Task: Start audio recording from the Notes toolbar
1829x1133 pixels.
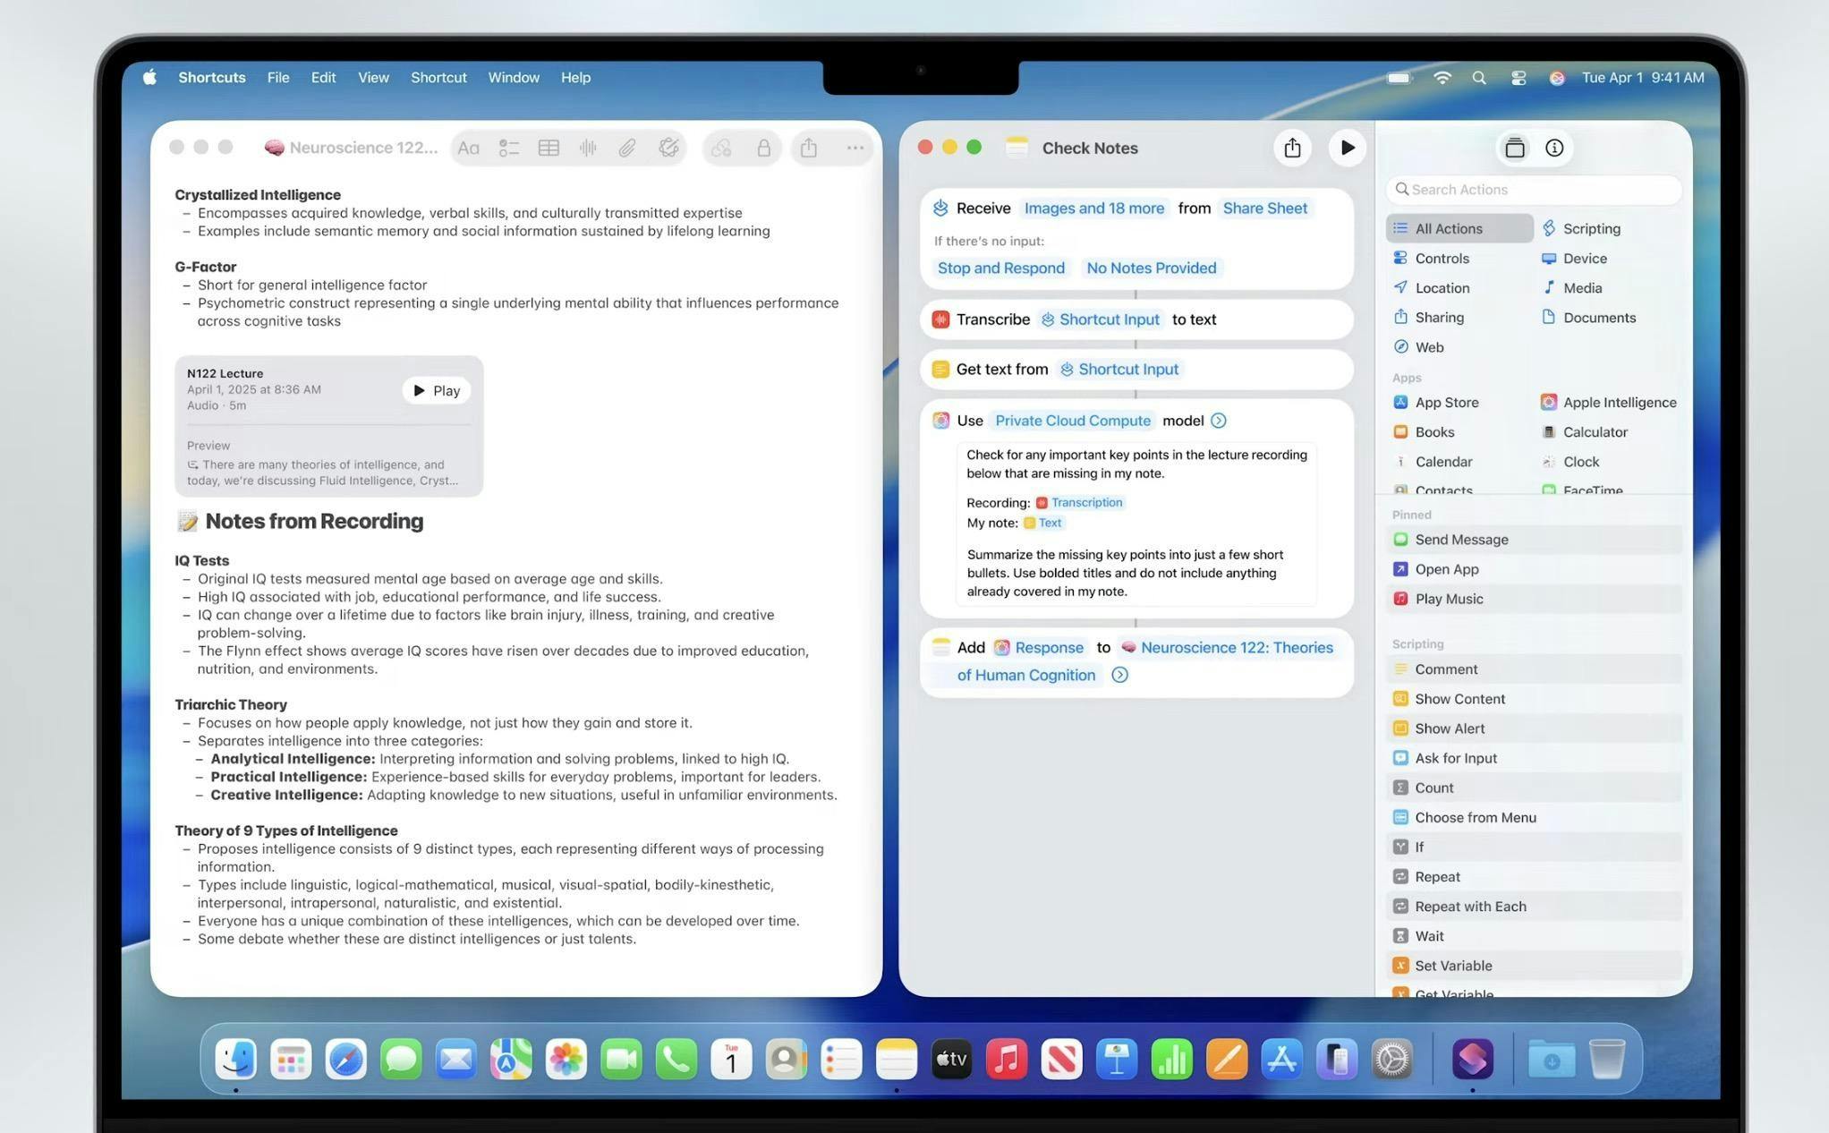Action: pos(588,149)
